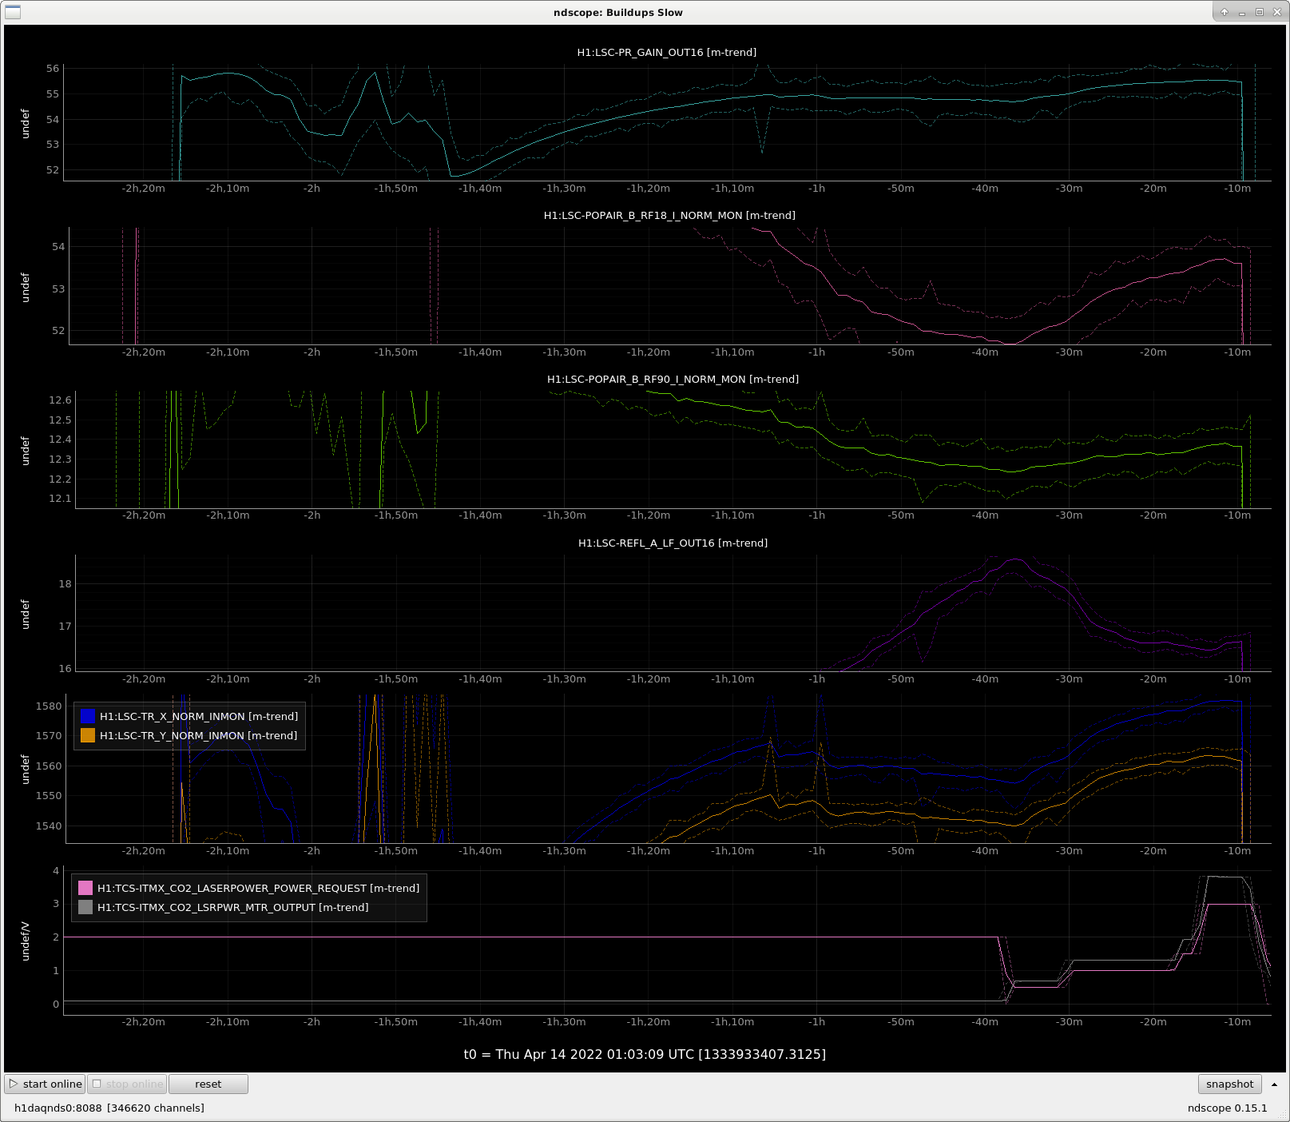The width and height of the screenshot is (1290, 1122).
Task: Click the t0 timestamp label
Action: [645, 1054]
